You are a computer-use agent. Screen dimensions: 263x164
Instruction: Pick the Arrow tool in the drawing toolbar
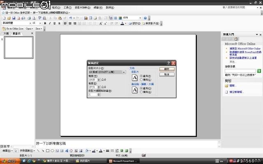(x=43, y=151)
